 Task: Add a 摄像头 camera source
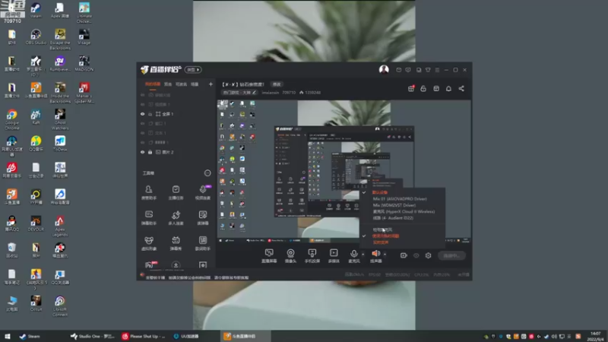290,256
